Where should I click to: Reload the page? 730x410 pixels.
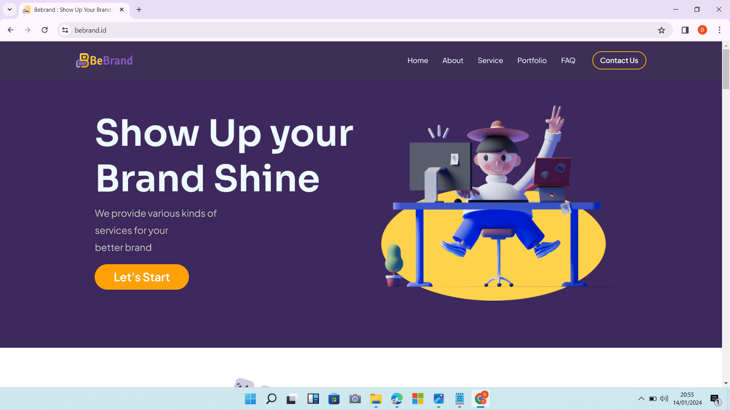45,30
